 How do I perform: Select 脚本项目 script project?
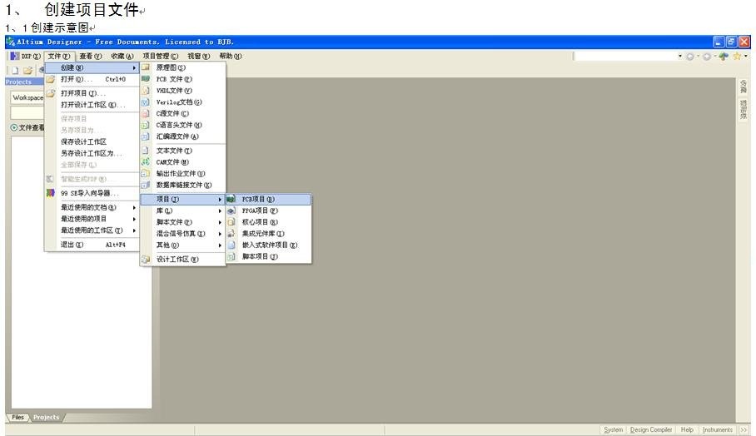point(269,257)
